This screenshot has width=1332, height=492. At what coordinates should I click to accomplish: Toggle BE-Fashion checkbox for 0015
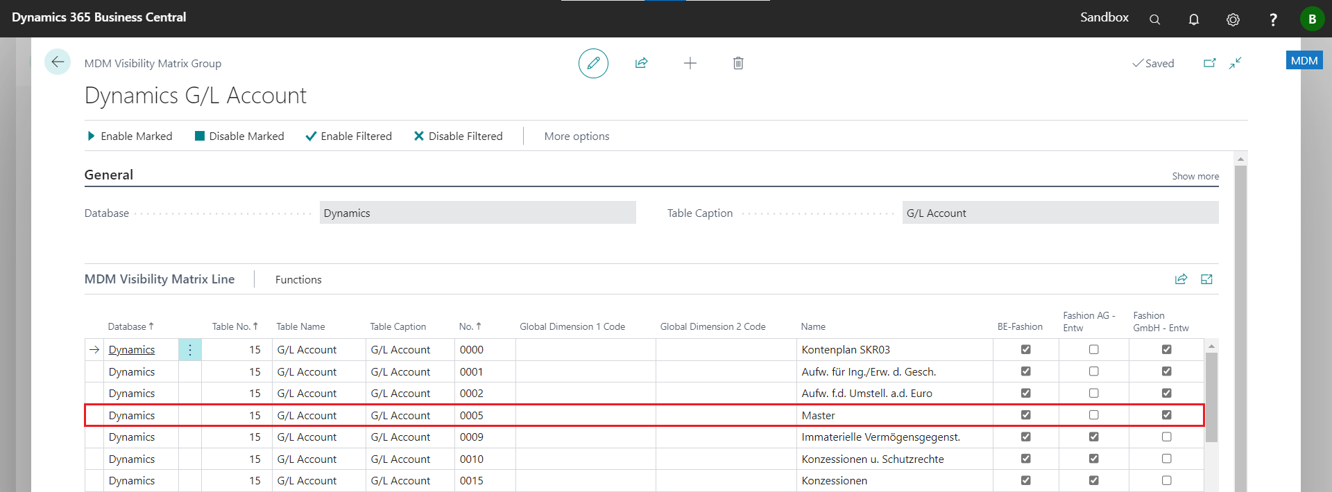point(1025,480)
